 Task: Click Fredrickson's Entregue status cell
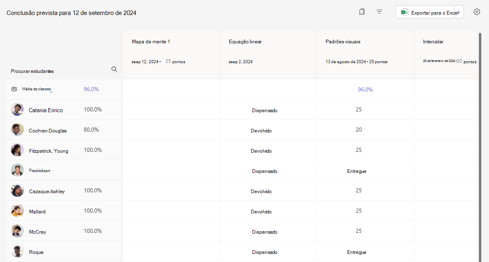click(357, 171)
